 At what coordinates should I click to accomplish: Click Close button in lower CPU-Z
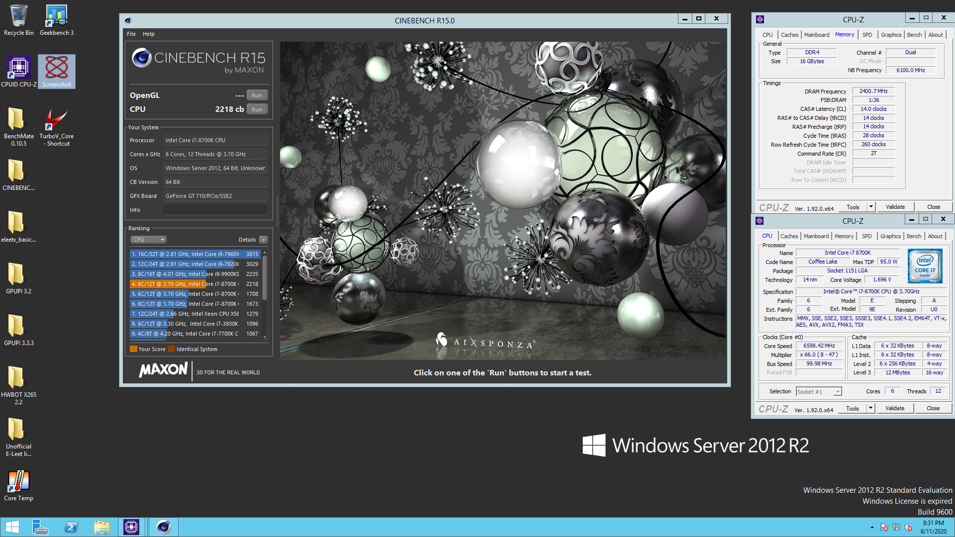(933, 408)
